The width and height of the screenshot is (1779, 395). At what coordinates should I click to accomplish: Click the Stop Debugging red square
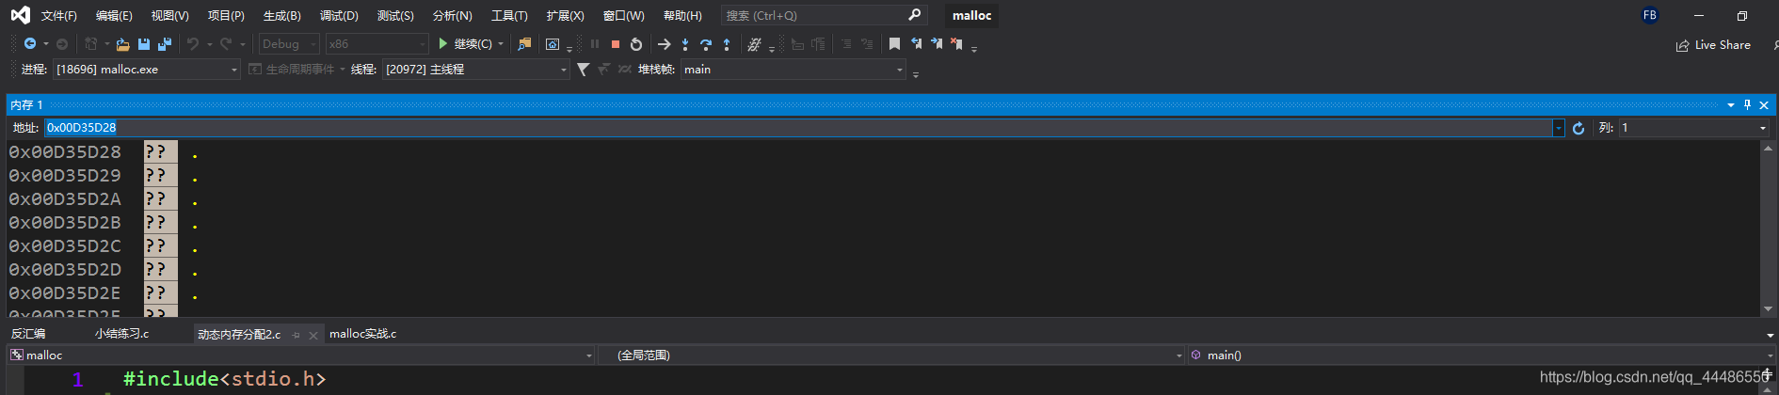[616, 44]
